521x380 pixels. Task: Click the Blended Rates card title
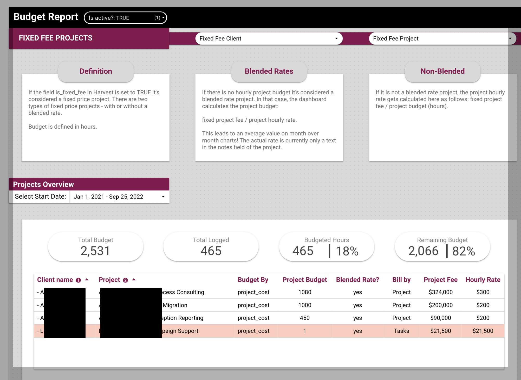[269, 71]
